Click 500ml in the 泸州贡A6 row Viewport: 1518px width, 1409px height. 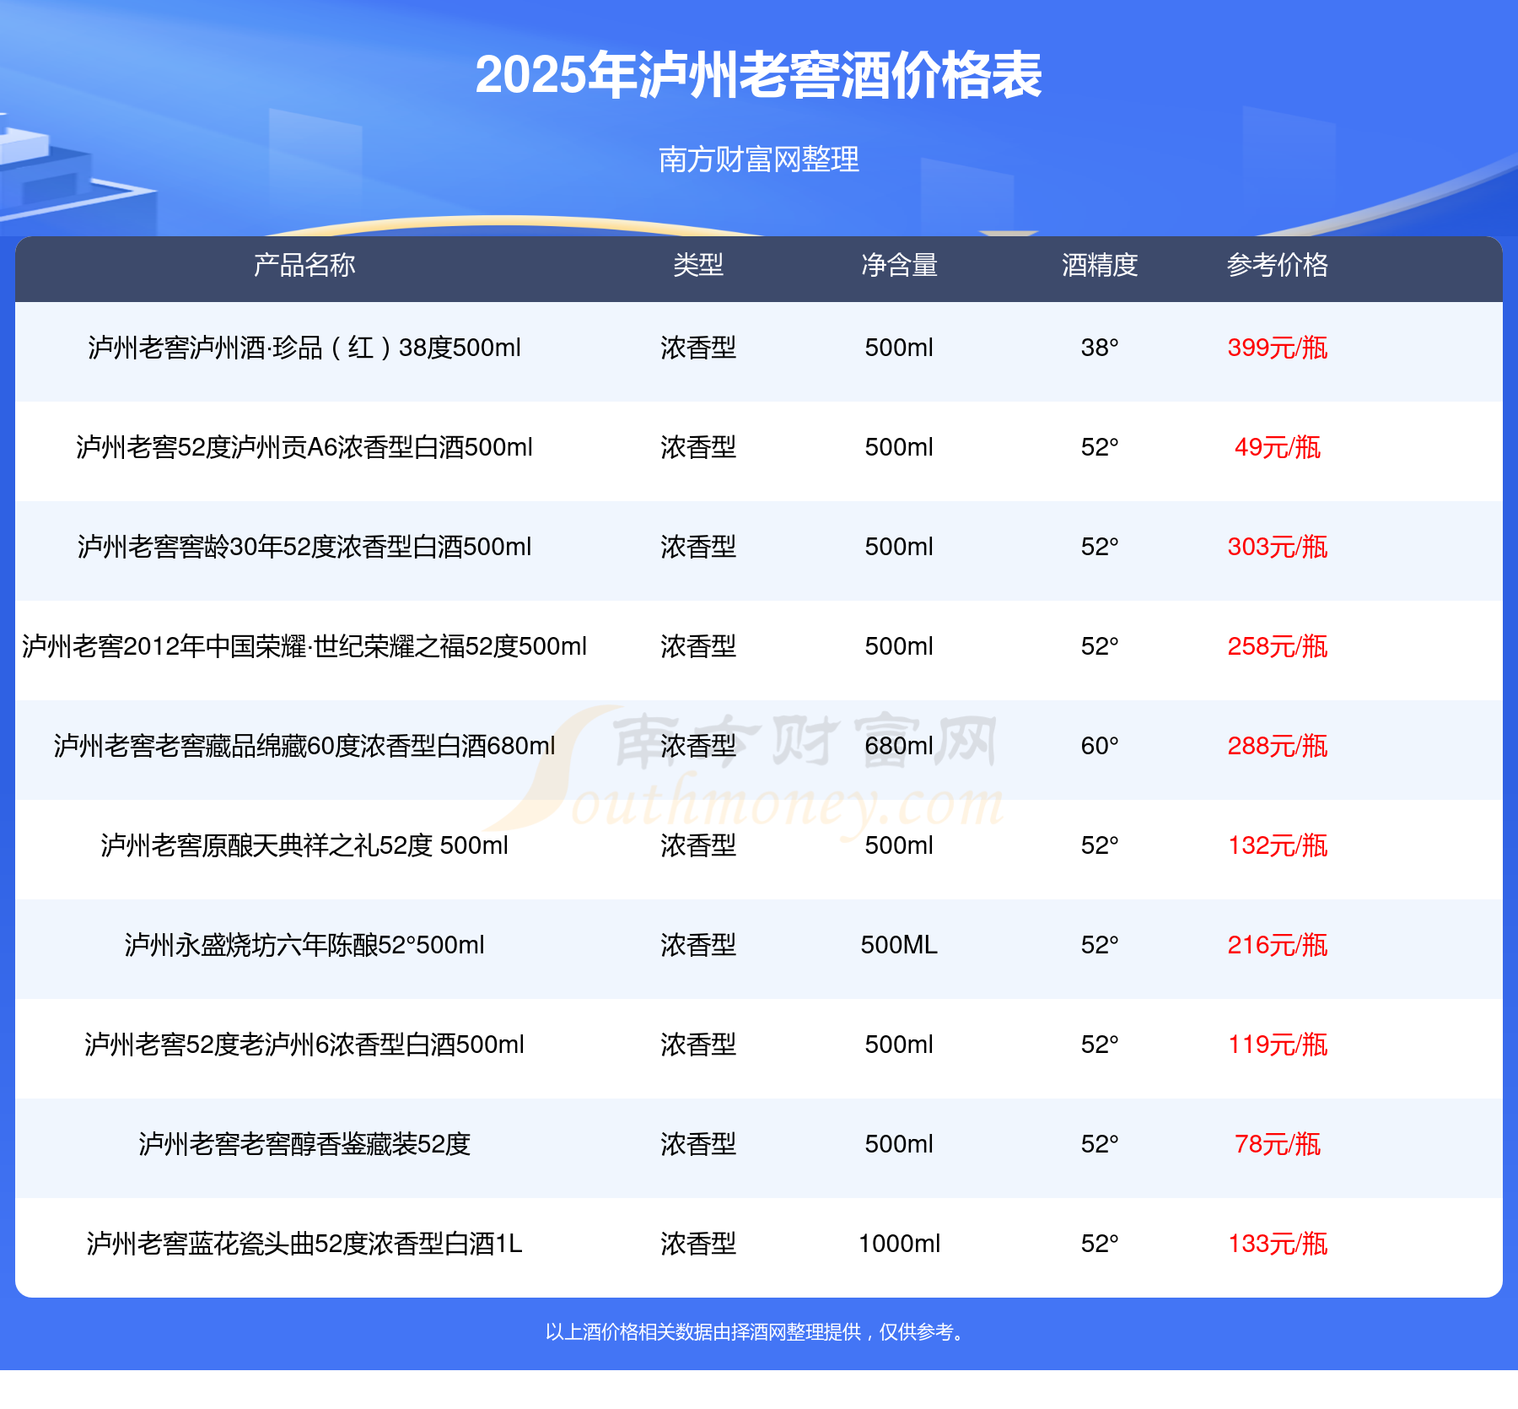pyautogui.click(x=899, y=447)
